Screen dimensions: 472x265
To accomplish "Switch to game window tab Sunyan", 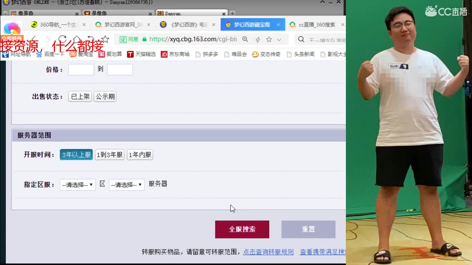I will click(191, 13).
